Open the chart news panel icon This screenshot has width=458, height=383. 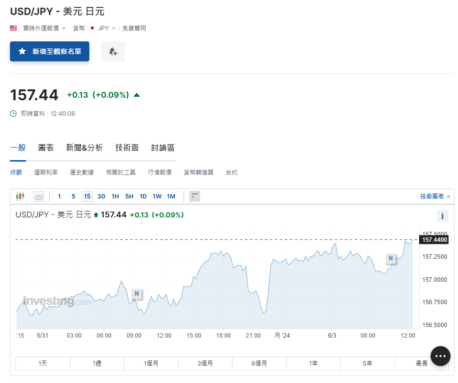pos(195,196)
